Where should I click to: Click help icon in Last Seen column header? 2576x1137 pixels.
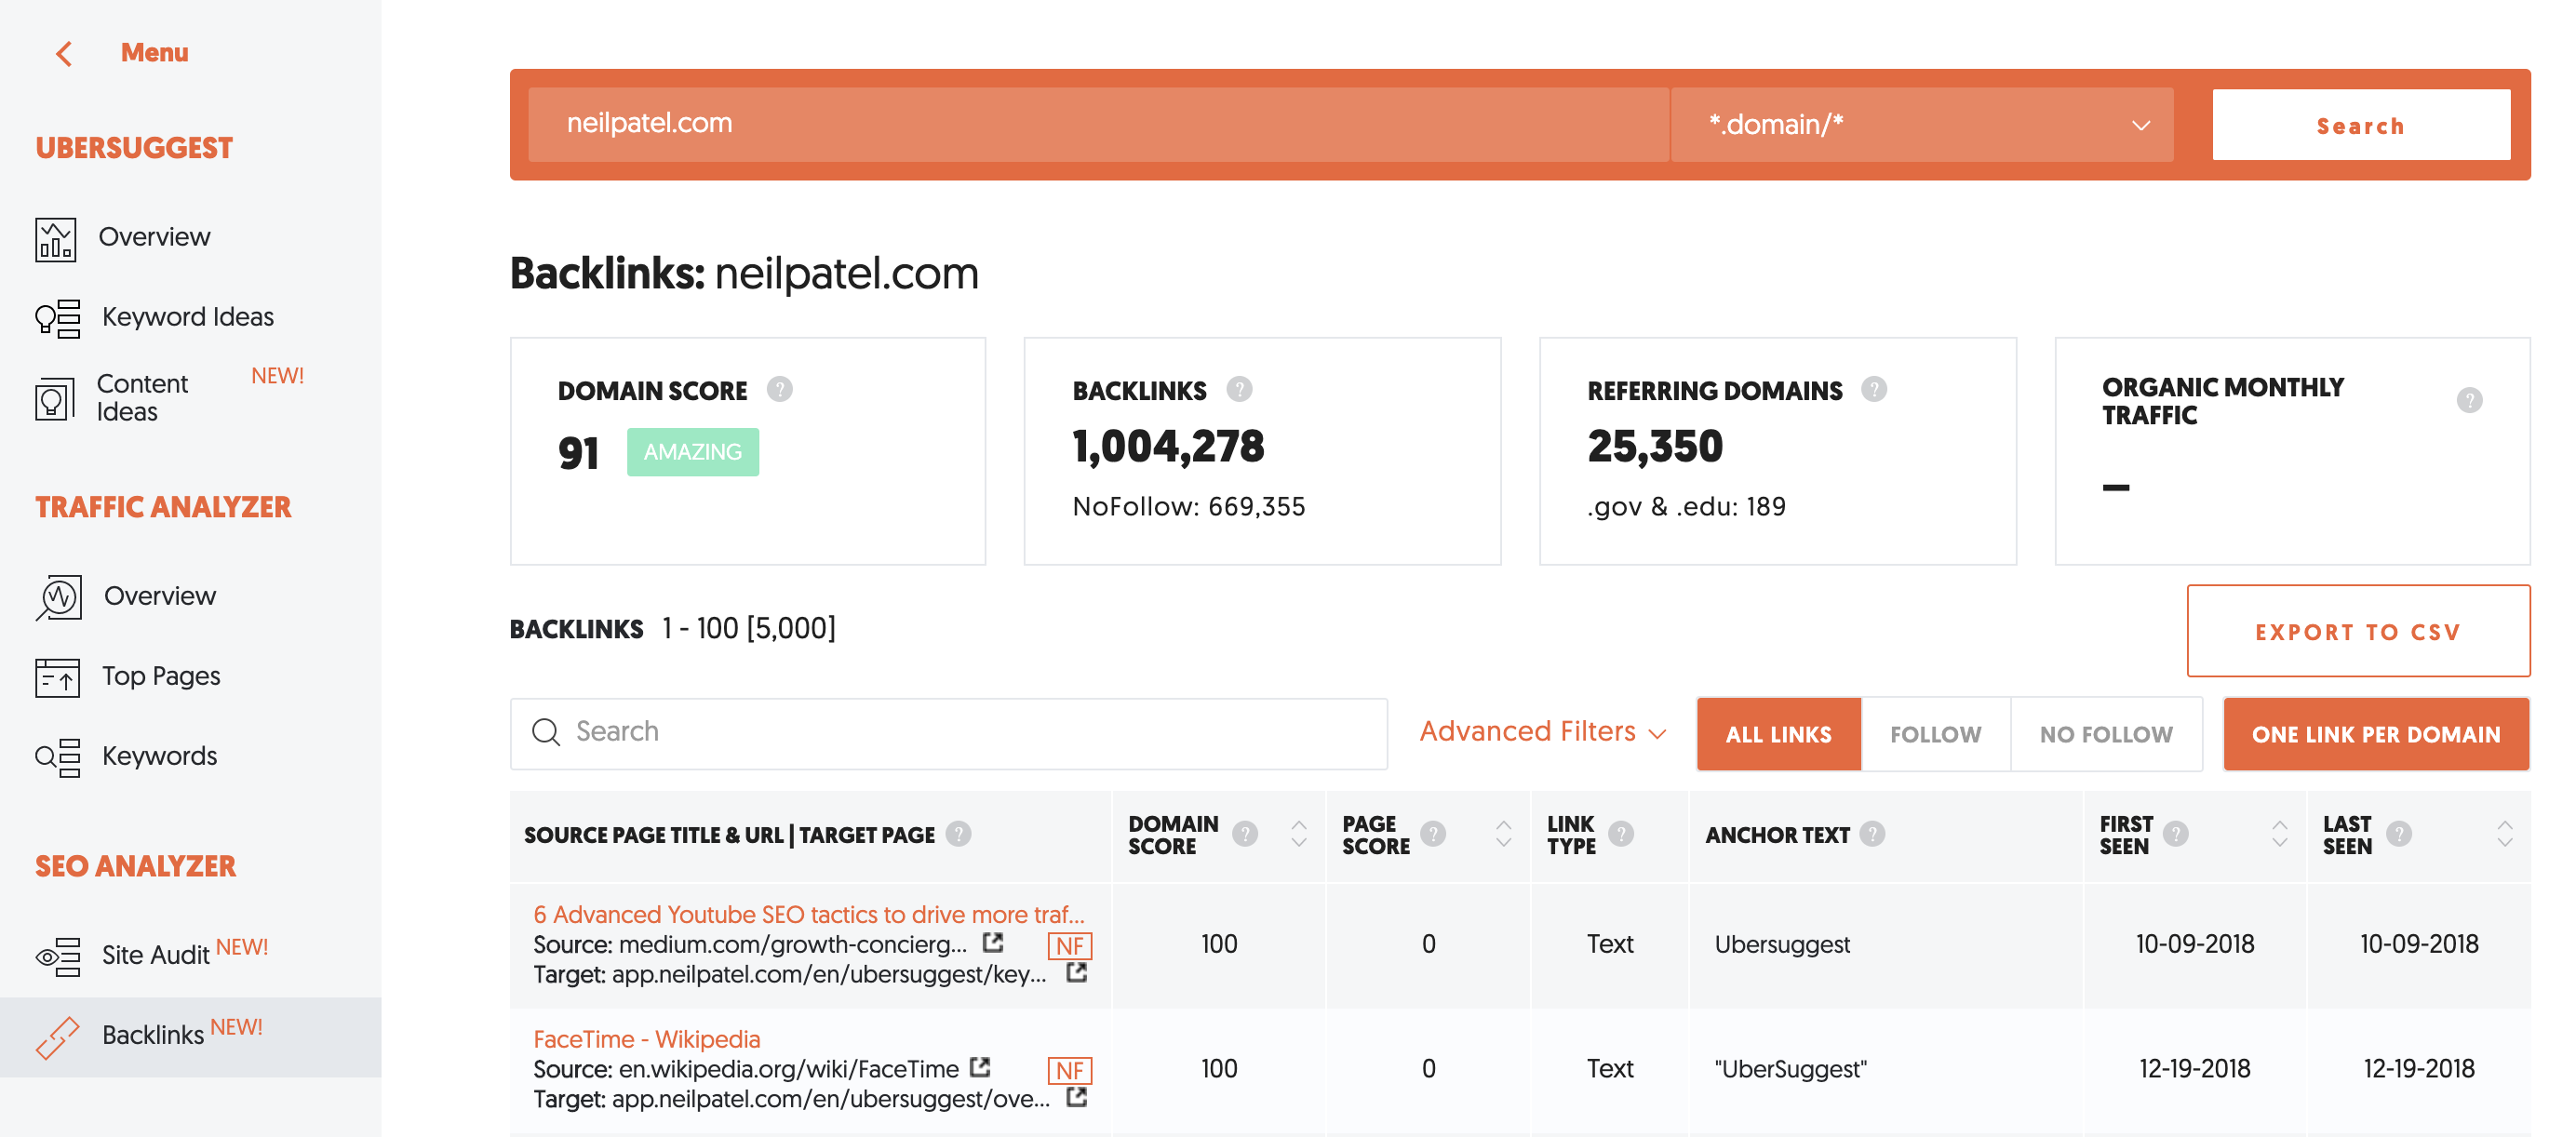2398,833
